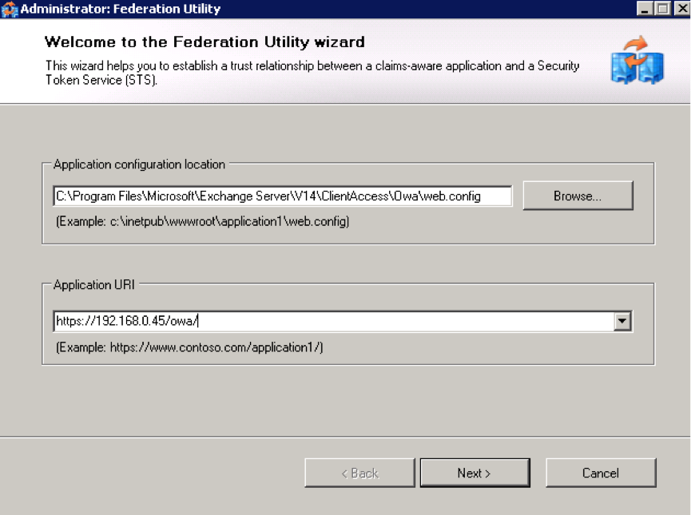
Task: Click the disabled Back button
Action: [359, 473]
